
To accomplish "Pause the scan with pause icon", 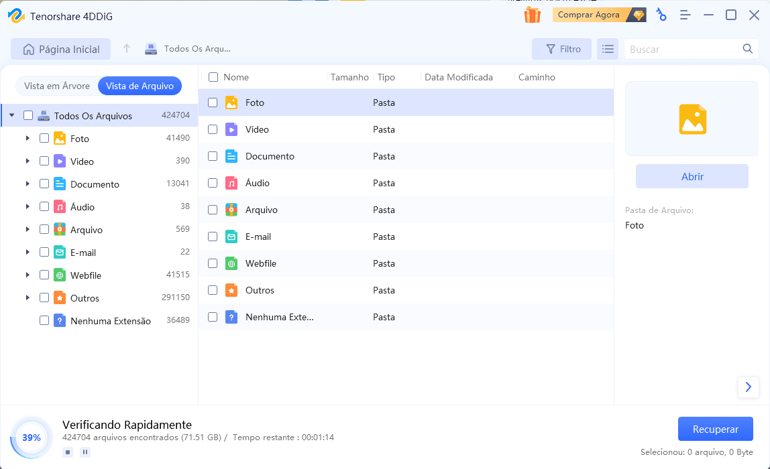I will (85, 452).
